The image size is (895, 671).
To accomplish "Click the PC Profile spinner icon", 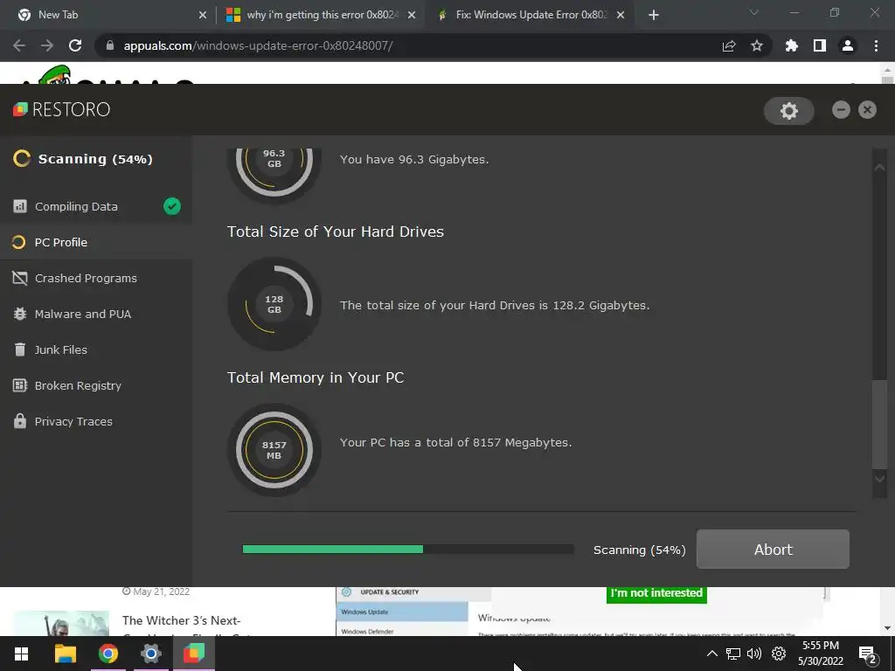I will [x=19, y=243].
